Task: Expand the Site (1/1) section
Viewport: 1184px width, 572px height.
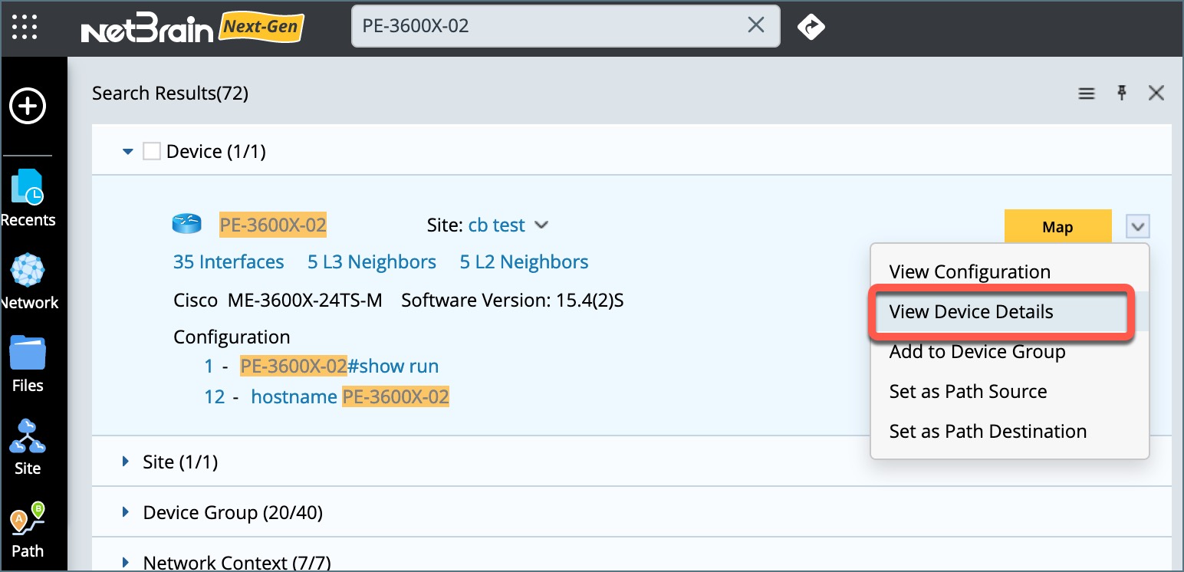Action: [127, 462]
